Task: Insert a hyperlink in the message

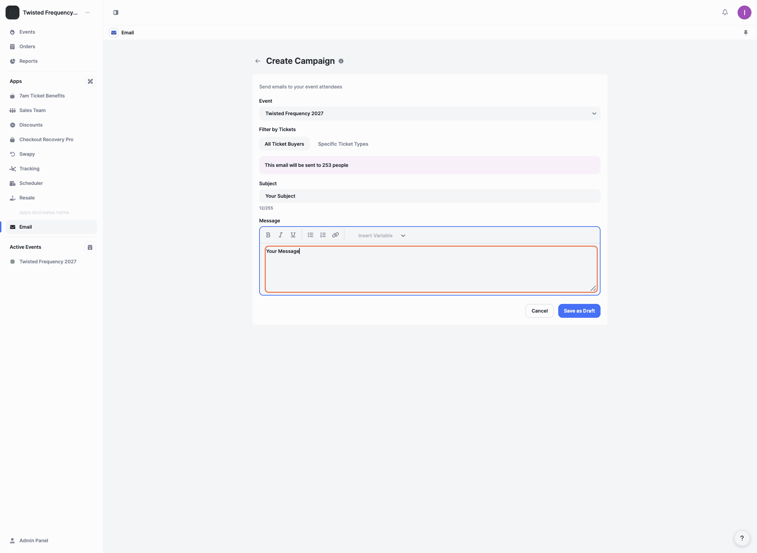Action: pyautogui.click(x=335, y=235)
